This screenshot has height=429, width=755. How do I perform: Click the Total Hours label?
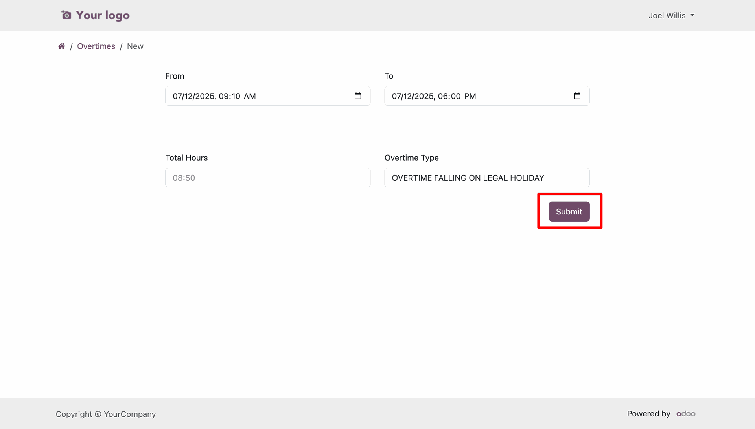(186, 158)
